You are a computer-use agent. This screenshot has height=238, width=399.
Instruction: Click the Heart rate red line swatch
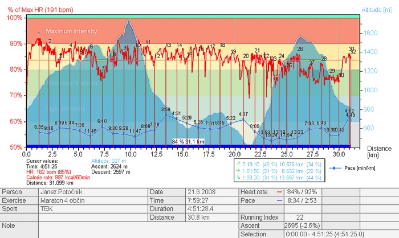(279, 192)
